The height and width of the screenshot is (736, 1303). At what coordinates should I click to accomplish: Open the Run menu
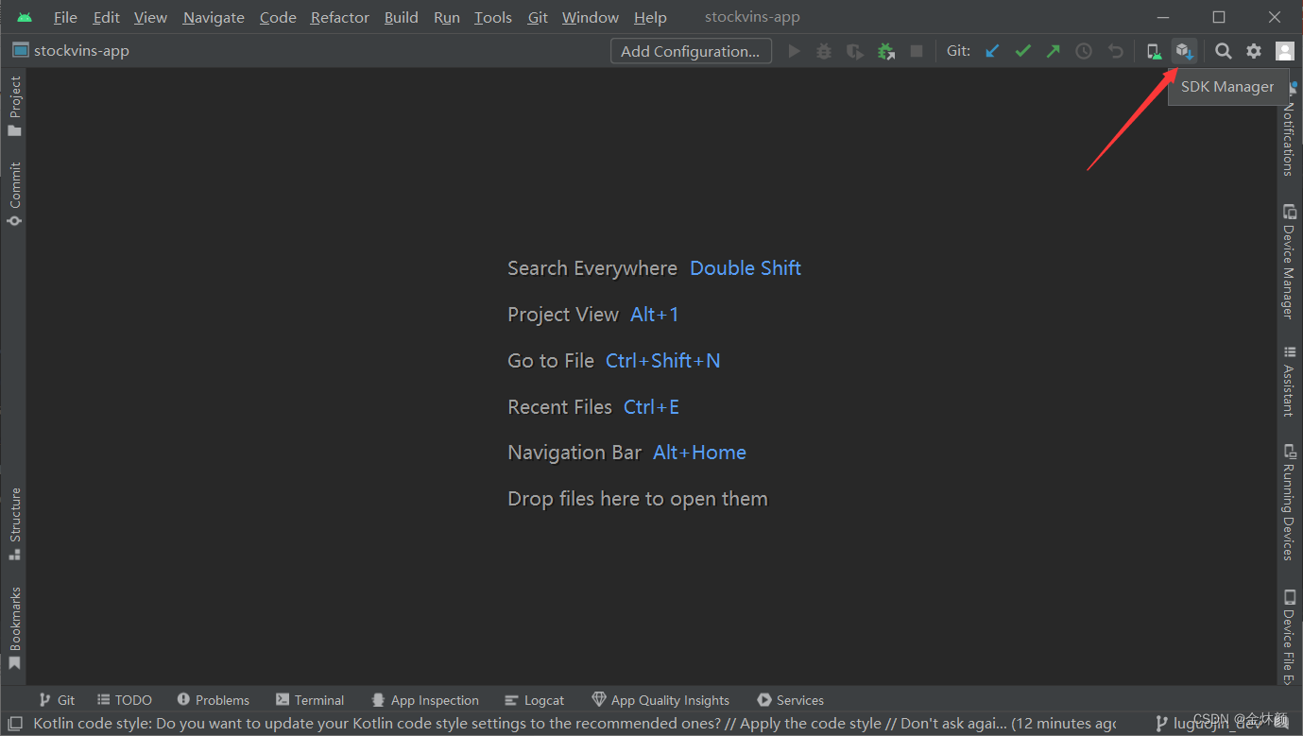[447, 17]
